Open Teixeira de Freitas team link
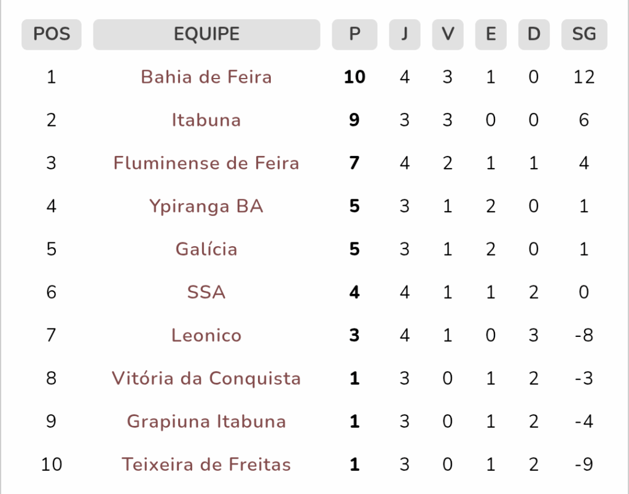This screenshot has height=494, width=629. tap(206, 465)
